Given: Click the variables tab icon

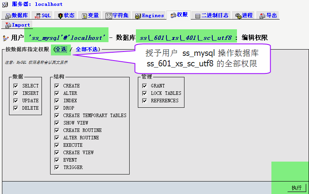Looking at the screenshot, I should pos(84,16).
